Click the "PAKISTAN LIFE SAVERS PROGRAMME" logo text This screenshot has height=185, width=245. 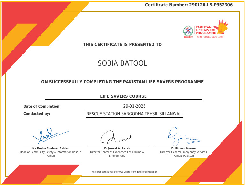[x=206, y=30]
